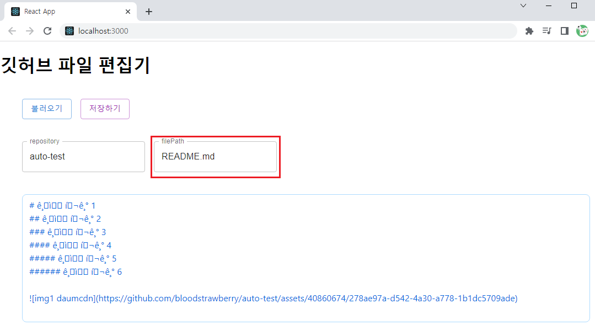Select the React App tab

71,12
